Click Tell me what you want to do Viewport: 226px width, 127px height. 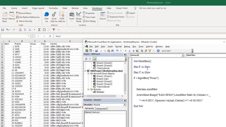pyautogui.click(x=152, y=8)
